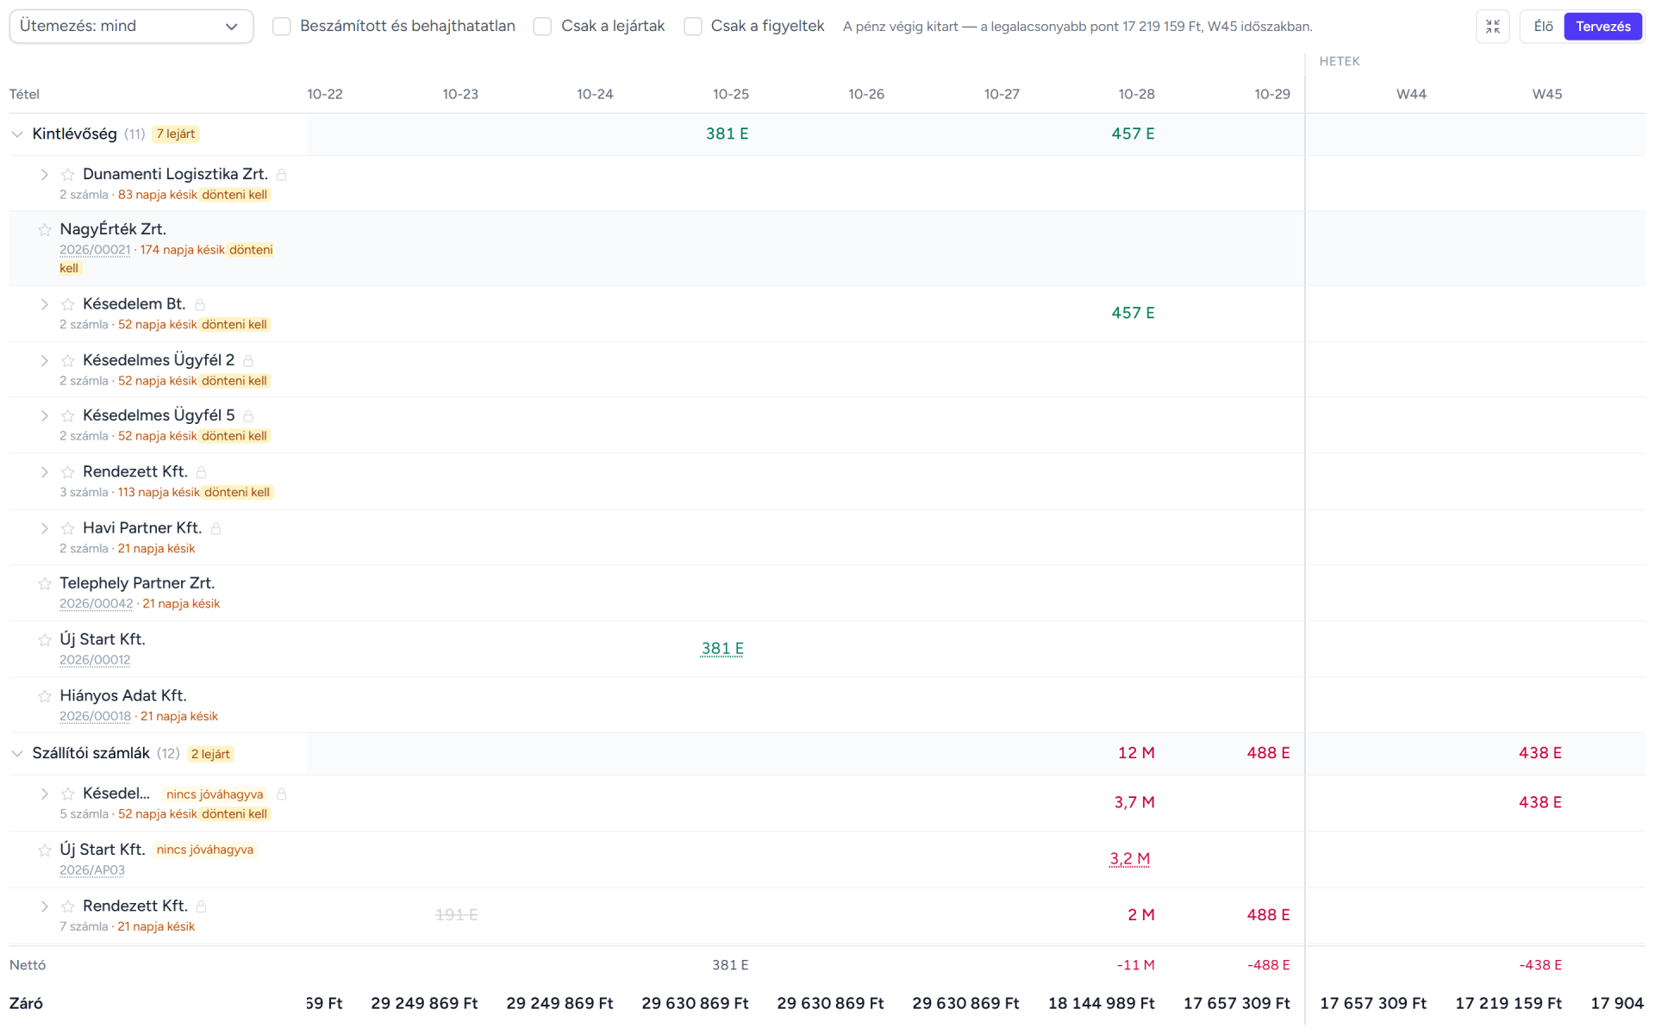1655x1034 pixels.
Task: Click the 10-28 date column header
Action: pyautogui.click(x=1136, y=94)
